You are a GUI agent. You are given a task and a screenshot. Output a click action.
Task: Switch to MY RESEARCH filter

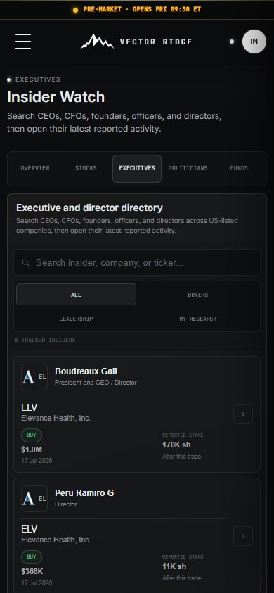(x=198, y=319)
